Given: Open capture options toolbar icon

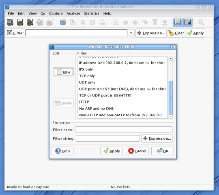Looking at the screenshot, I should (20, 22).
